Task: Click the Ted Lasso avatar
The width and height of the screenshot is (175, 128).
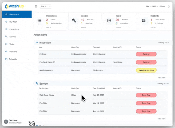Action: click(6, 122)
